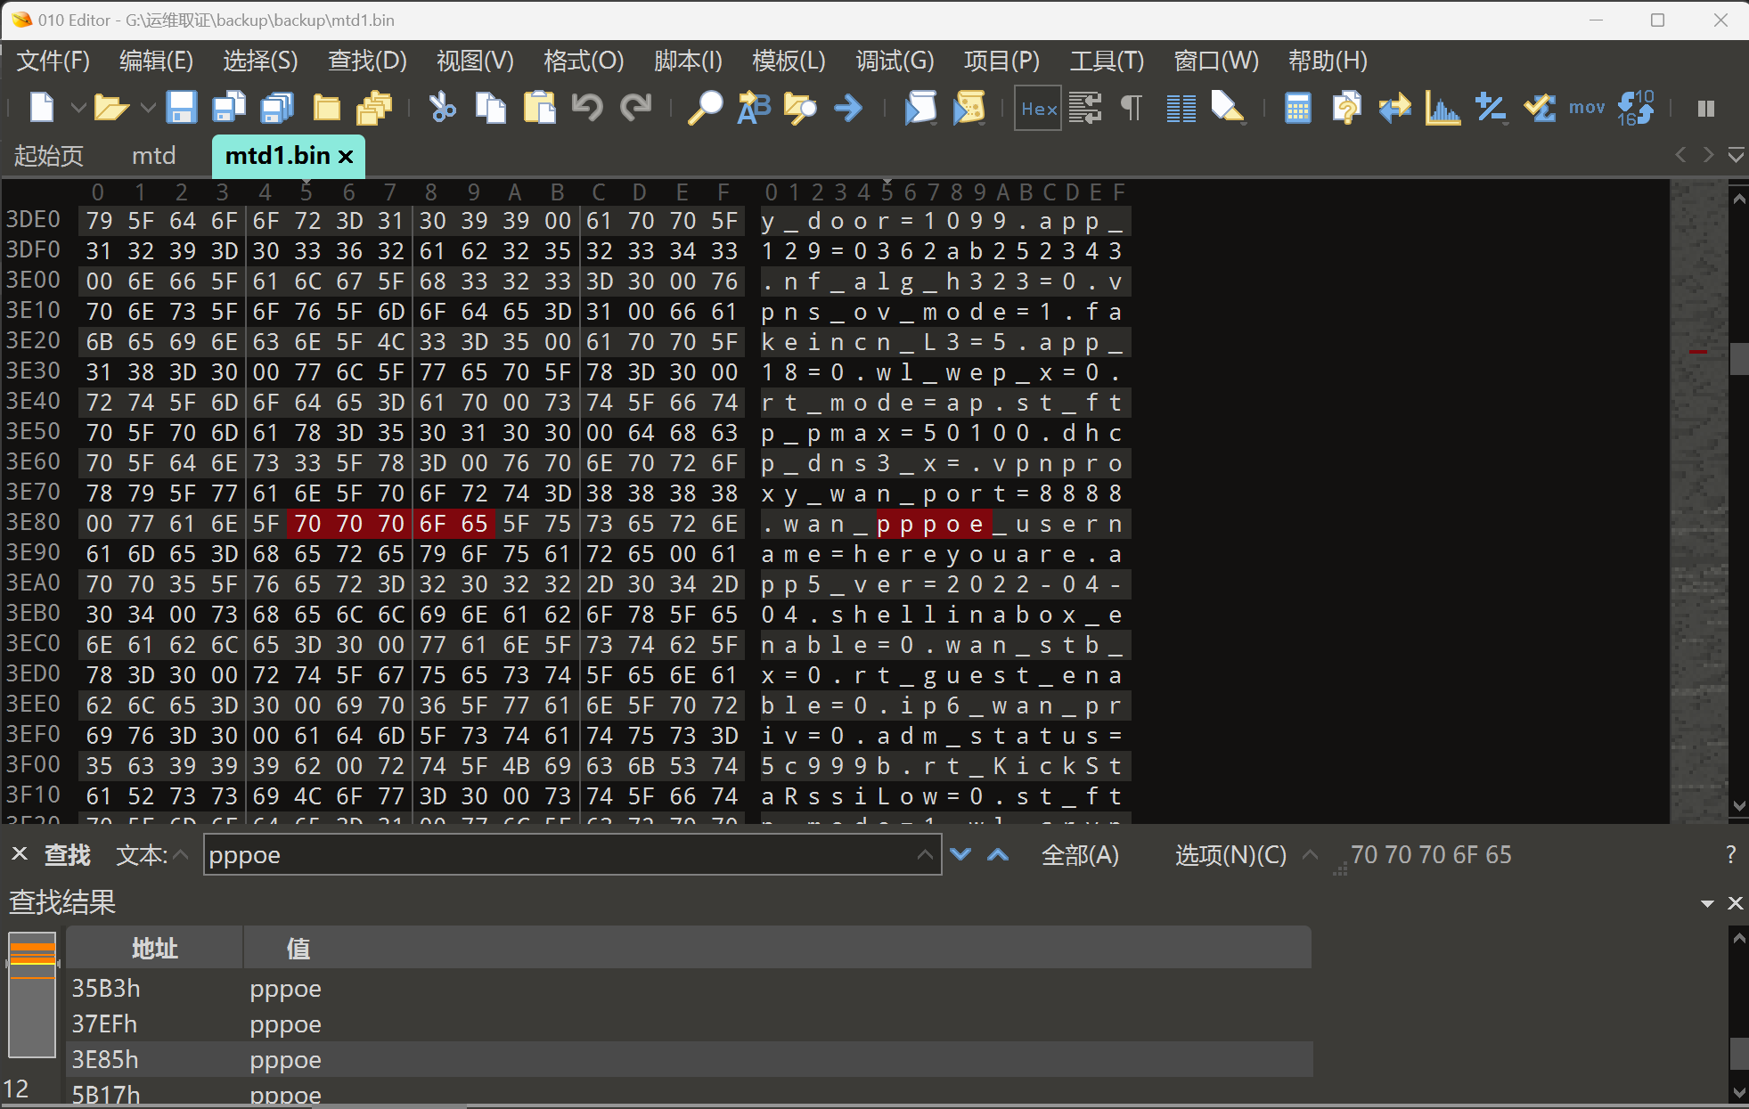The width and height of the screenshot is (1749, 1109).
Task: Click the Undo arrow icon
Action: click(586, 108)
